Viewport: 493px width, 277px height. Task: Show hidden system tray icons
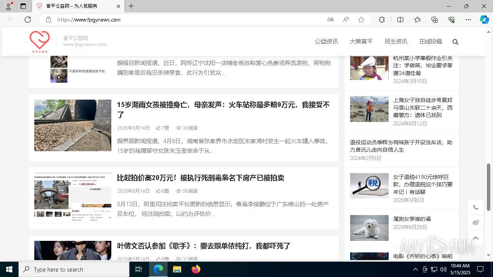(415, 269)
